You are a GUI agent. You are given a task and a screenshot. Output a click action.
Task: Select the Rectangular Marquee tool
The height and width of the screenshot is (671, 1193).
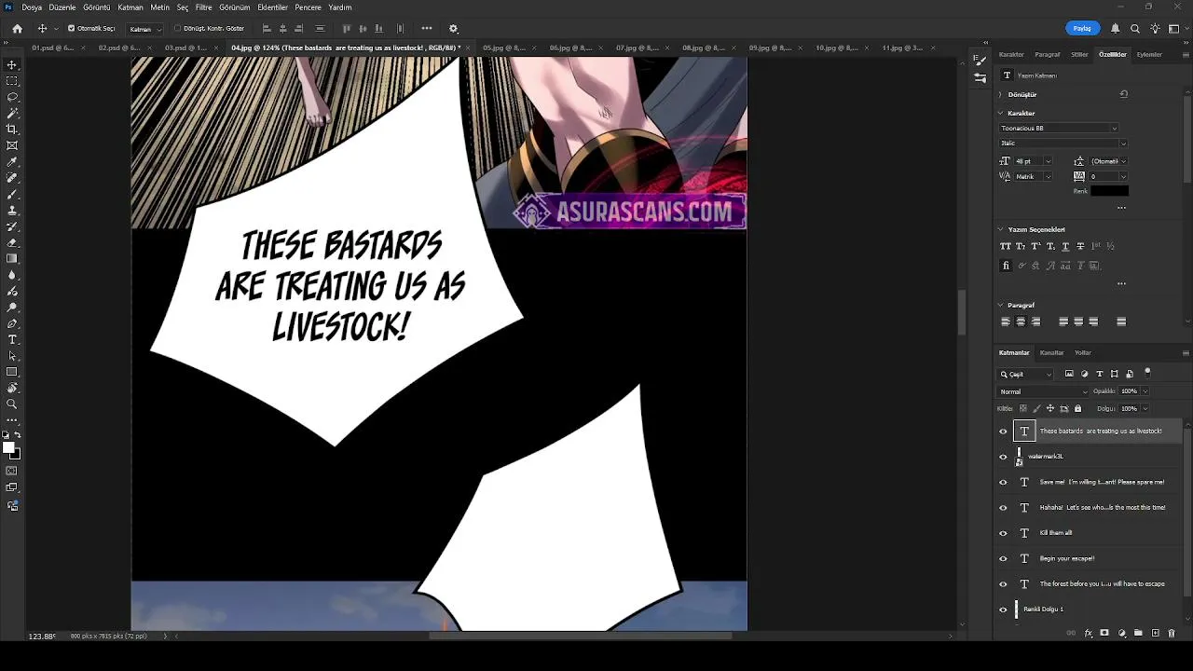(x=12, y=81)
